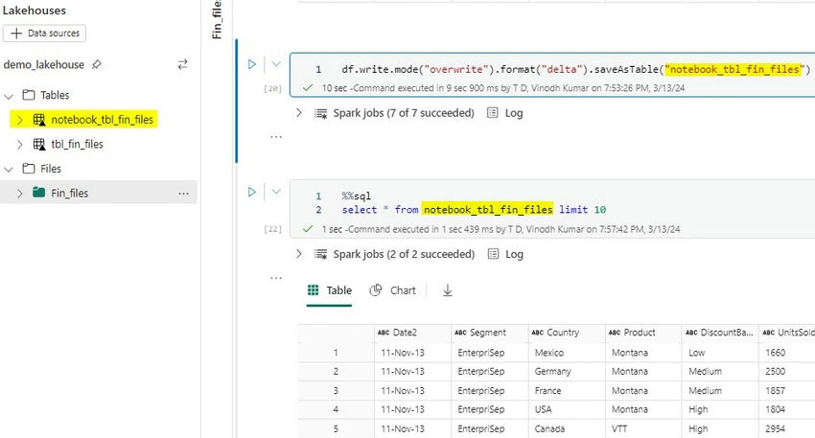This screenshot has width=815, height=438.
Task: Click the Log icon under the sql cell
Action: (493, 254)
